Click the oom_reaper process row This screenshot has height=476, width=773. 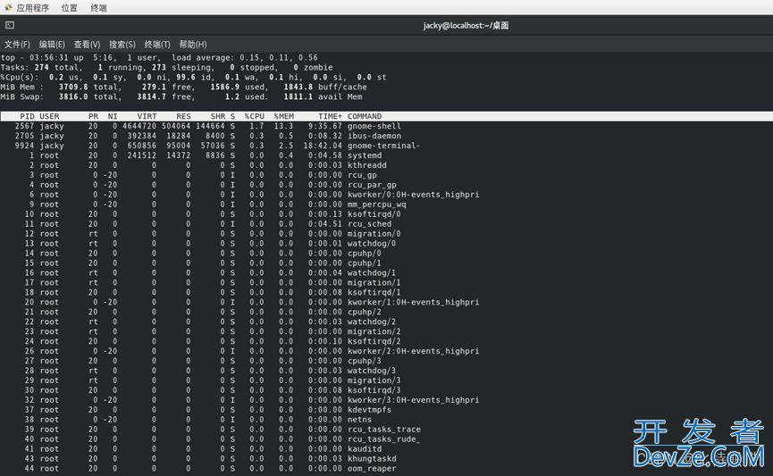tap(372, 468)
